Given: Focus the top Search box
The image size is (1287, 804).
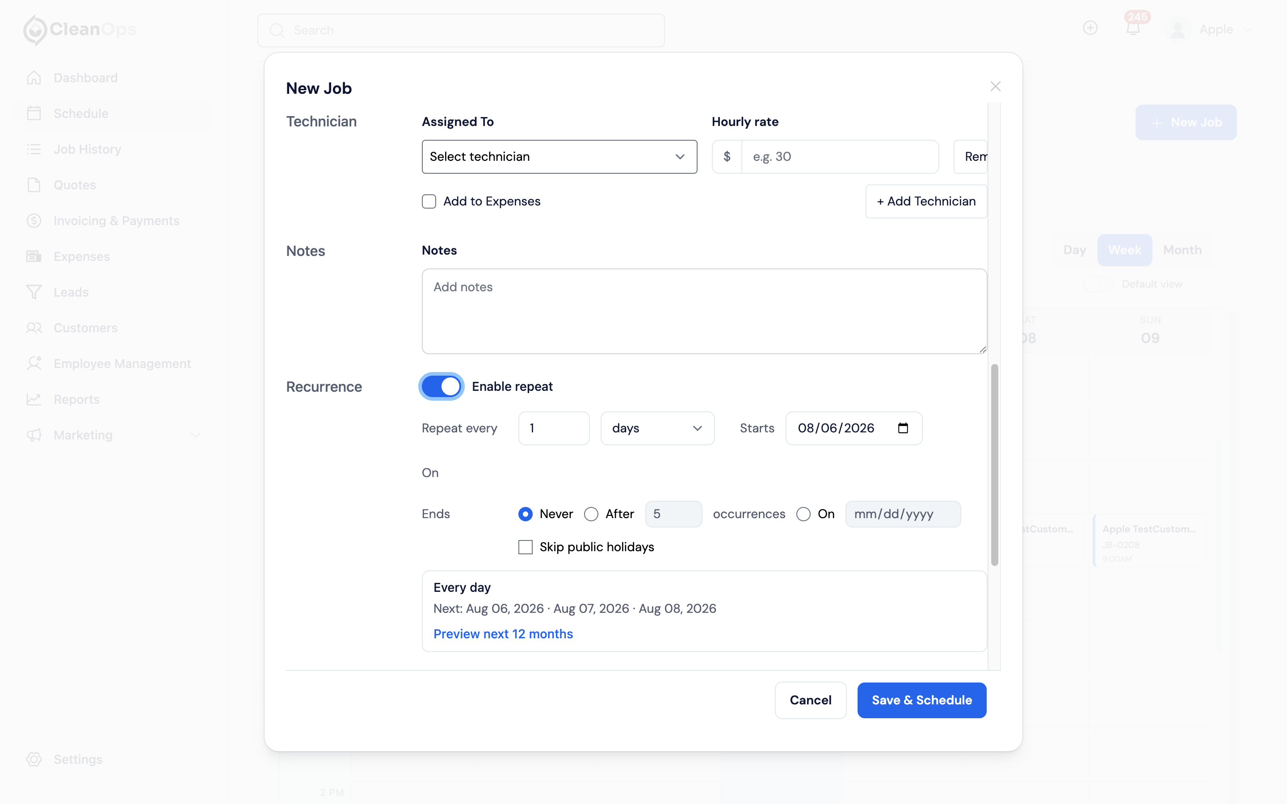Looking at the screenshot, I should tap(461, 30).
